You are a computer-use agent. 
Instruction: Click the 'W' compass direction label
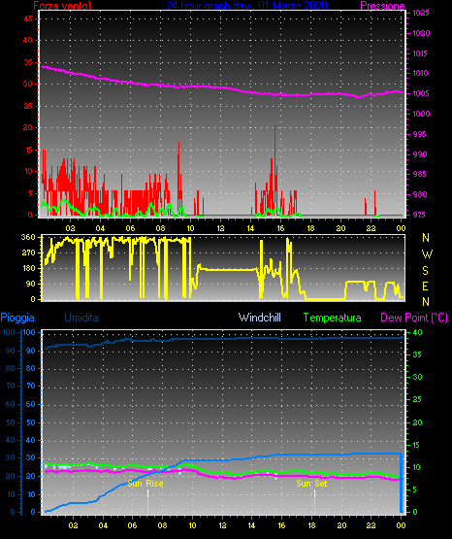pos(427,254)
